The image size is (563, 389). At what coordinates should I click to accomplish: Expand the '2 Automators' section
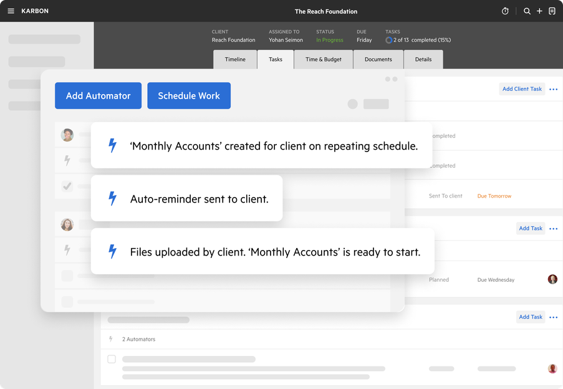point(138,339)
